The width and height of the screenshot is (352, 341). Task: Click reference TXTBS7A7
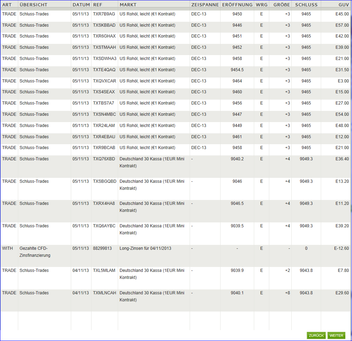(x=103, y=103)
